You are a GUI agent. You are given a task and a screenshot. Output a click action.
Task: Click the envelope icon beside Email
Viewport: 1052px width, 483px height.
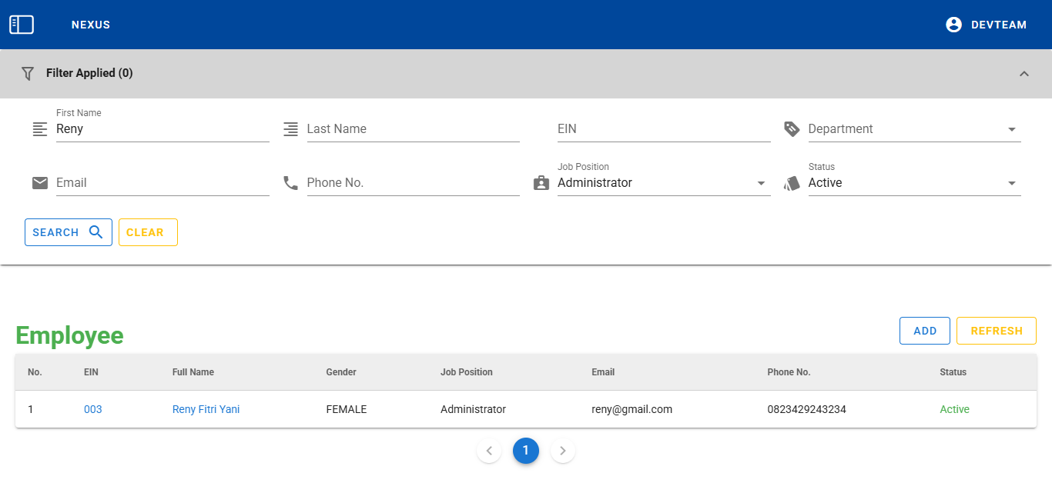pyautogui.click(x=40, y=183)
